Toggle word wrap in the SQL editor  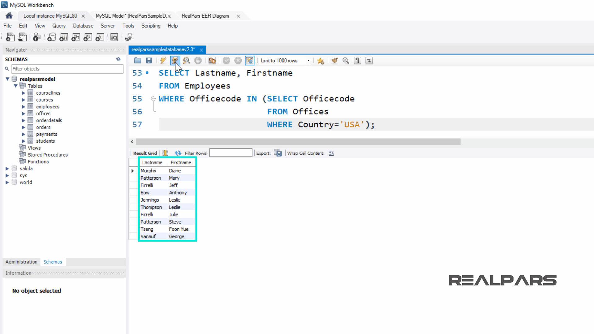tap(369, 61)
